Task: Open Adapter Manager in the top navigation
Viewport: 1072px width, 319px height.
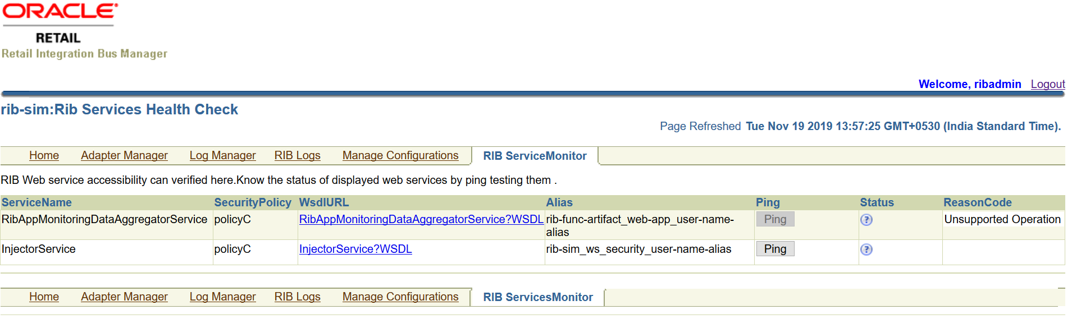Action: (124, 155)
